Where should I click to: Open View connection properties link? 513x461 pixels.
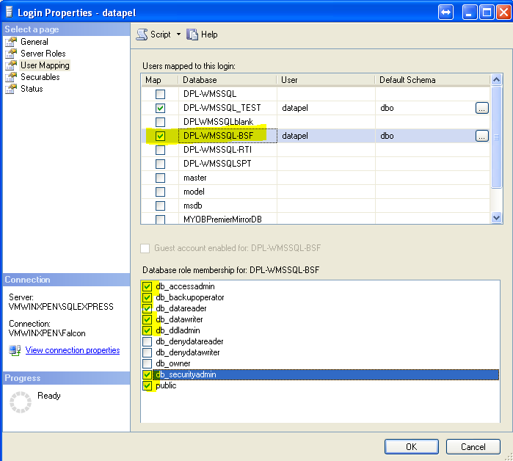click(73, 350)
